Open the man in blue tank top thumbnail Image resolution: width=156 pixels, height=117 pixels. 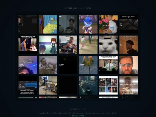pyautogui.click(x=28, y=45)
